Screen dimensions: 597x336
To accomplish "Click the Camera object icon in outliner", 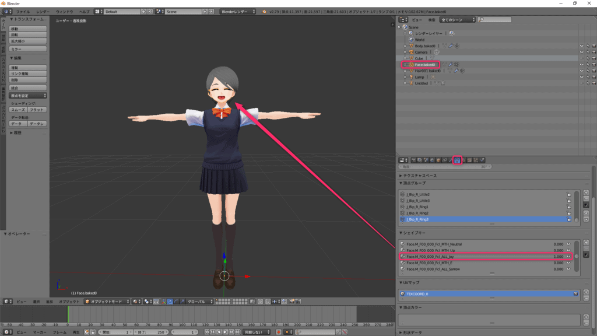I will coord(411,52).
